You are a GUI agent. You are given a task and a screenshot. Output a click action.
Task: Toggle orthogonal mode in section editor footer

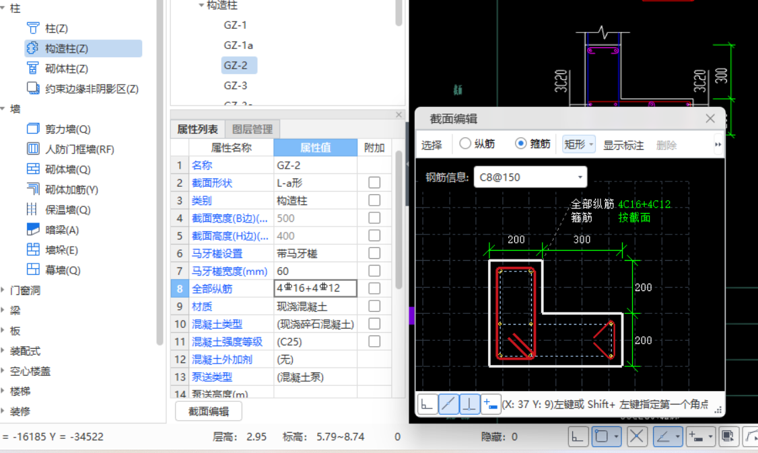(x=427, y=405)
